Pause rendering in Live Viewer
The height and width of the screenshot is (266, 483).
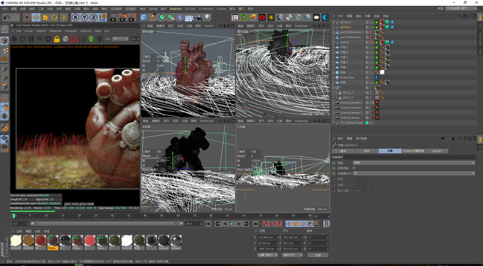click(x=31, y=39)
